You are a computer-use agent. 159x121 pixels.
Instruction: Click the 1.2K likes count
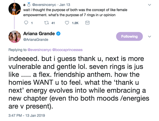click(75, 23)
